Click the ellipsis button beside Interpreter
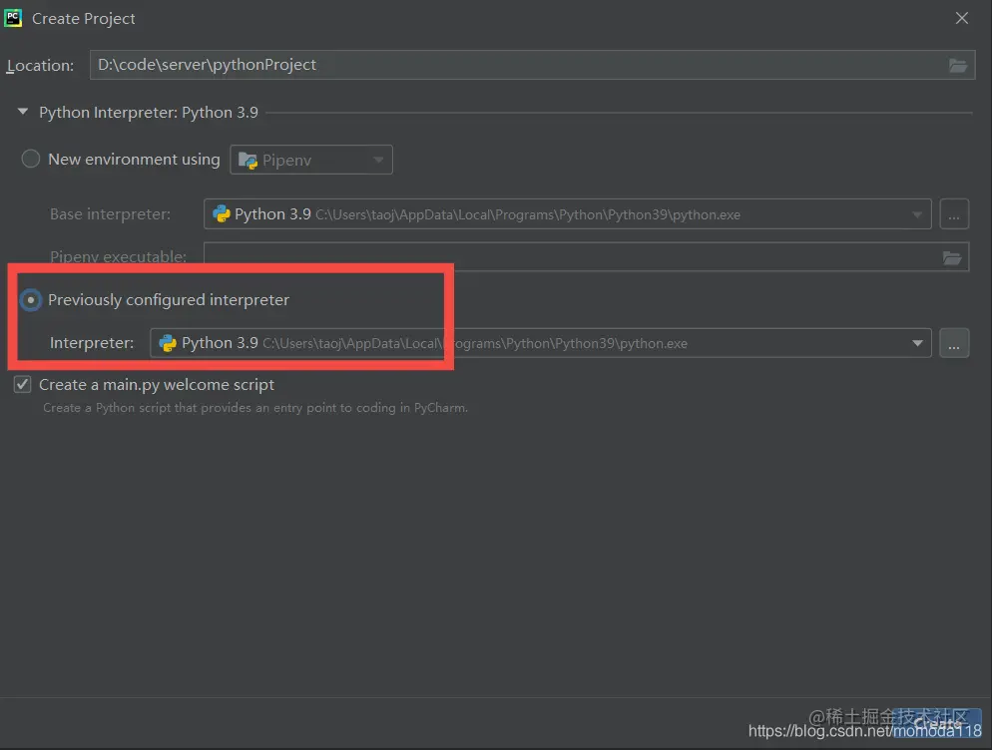The height and width of the screenshot is (750, 992). (x=954, y=343)
